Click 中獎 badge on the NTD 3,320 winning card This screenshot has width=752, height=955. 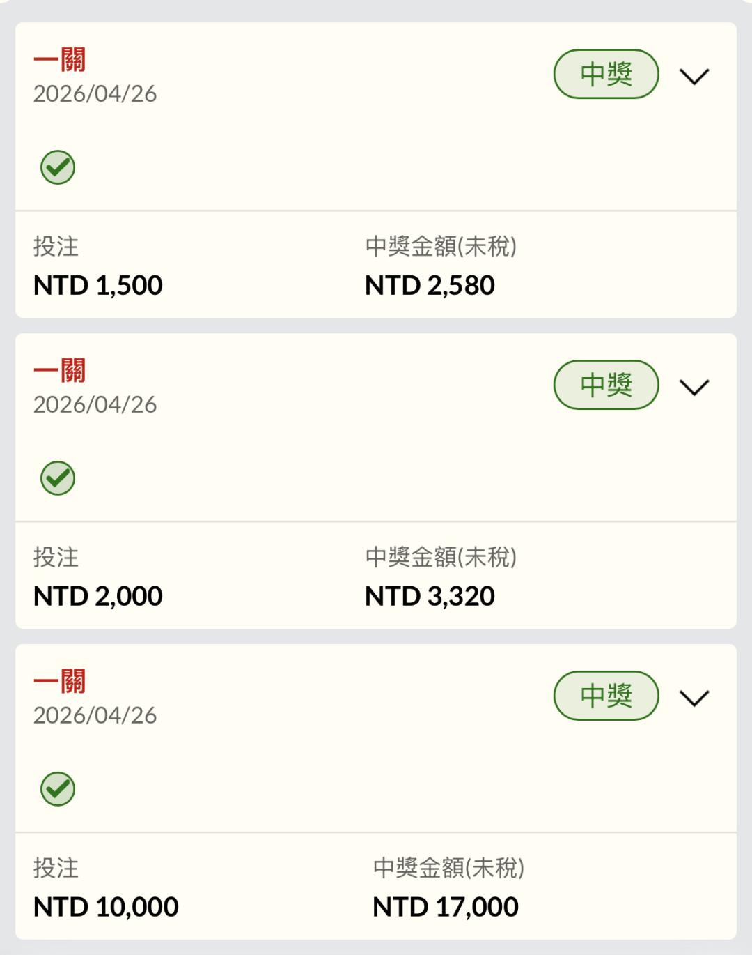[x=606, y=385]
